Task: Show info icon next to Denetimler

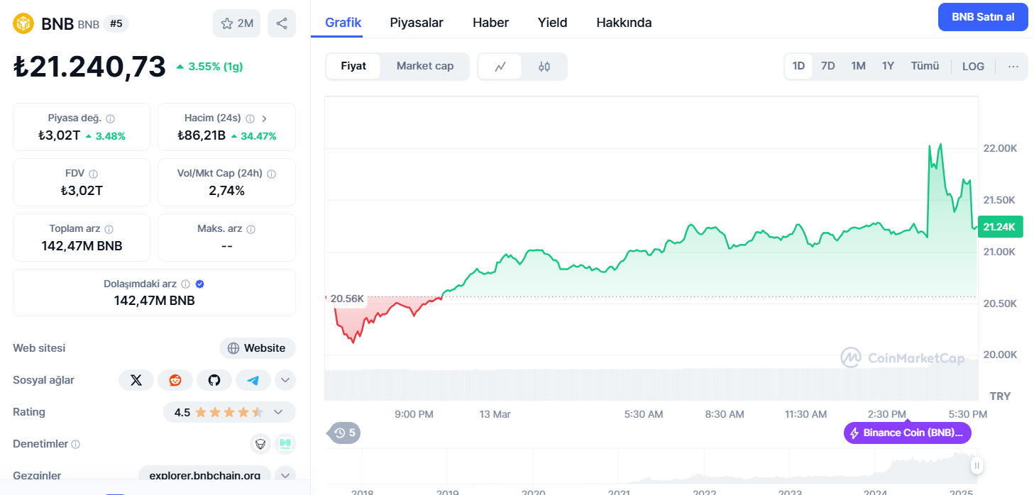Action: click(76, 444)
